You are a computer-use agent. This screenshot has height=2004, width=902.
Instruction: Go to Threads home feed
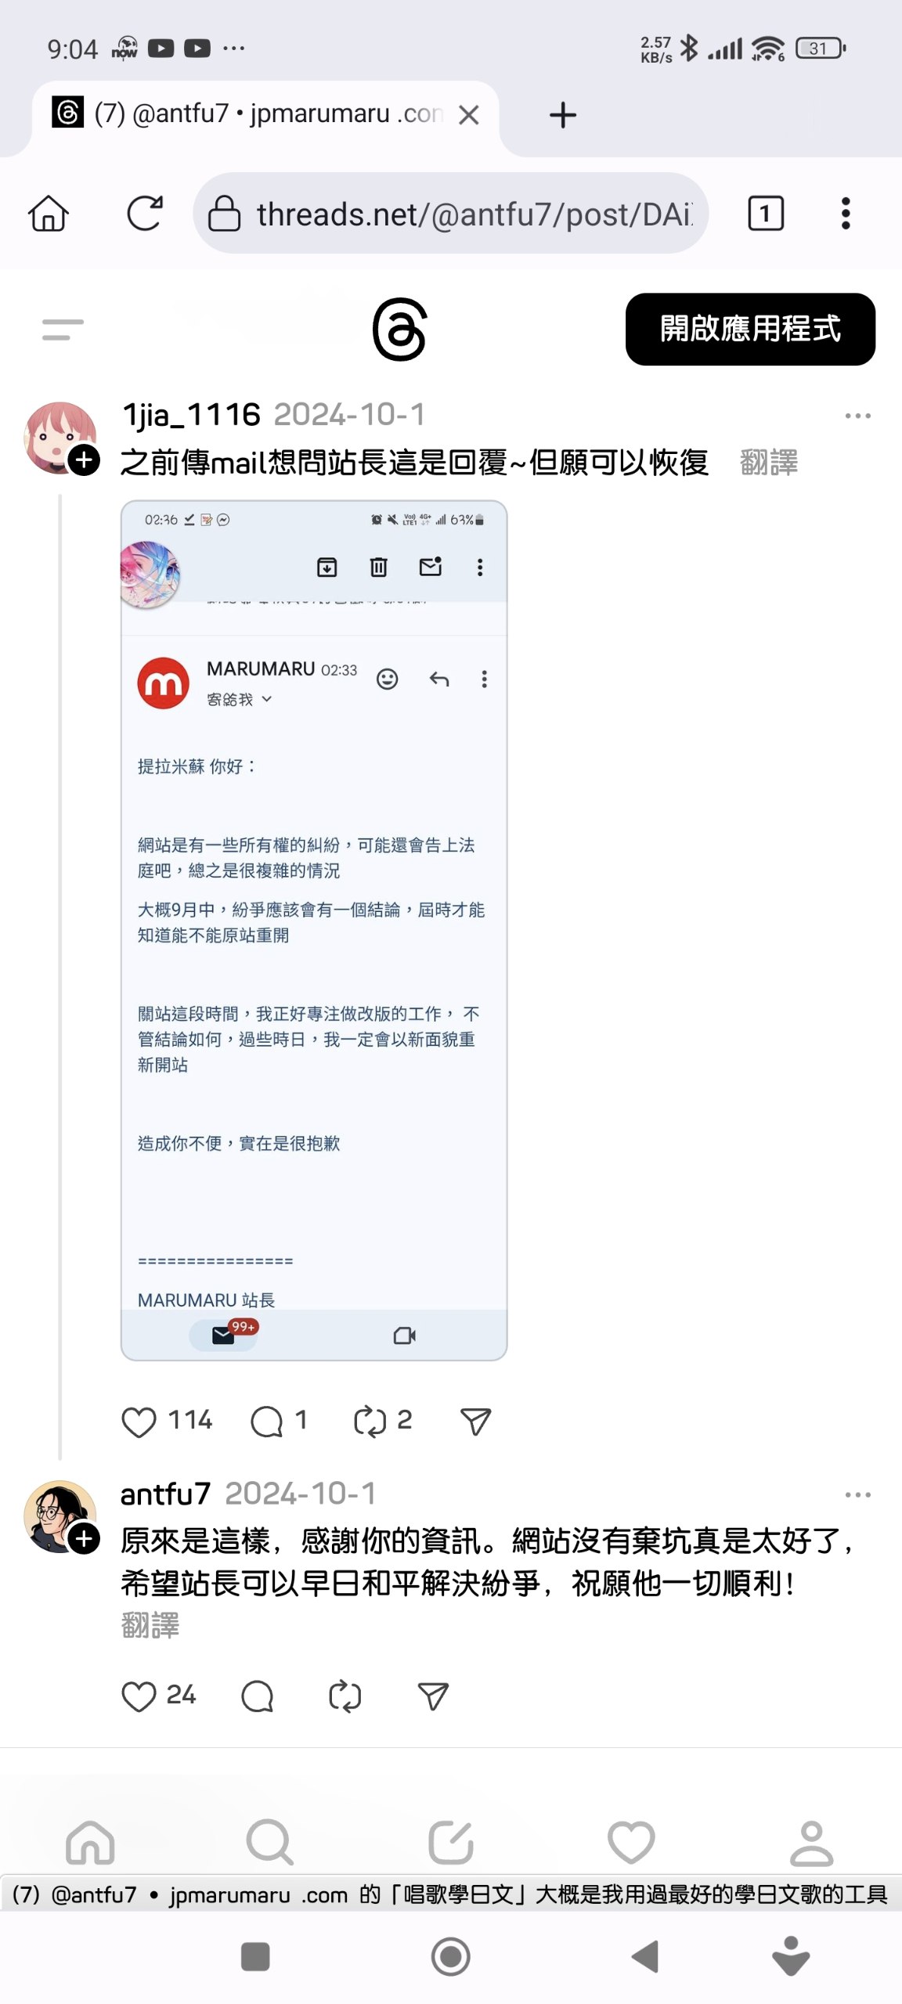[90, 1843]
